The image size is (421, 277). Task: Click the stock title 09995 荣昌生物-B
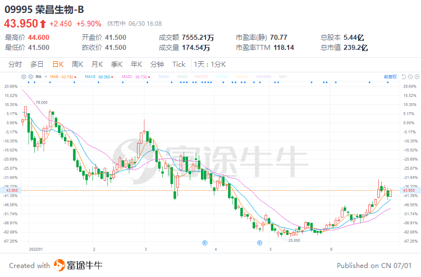(44, 10)
